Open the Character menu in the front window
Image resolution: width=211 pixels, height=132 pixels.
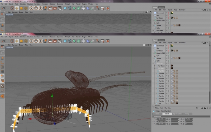pyautogui.click(x=52, y=37)
